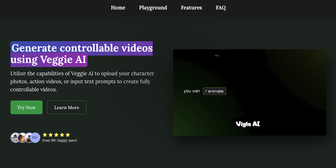Click the 'from 99+ happy users' text
Image resolution: width=336 pixels, height=168 pixels.
click(x=60, y=140)
